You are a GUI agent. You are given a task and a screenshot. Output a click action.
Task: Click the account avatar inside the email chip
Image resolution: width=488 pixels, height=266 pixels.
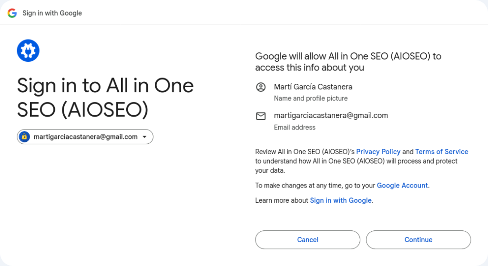24,137
